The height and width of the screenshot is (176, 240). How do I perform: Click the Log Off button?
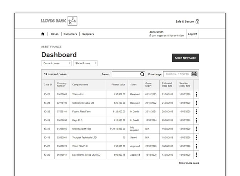tap(192, 34)
